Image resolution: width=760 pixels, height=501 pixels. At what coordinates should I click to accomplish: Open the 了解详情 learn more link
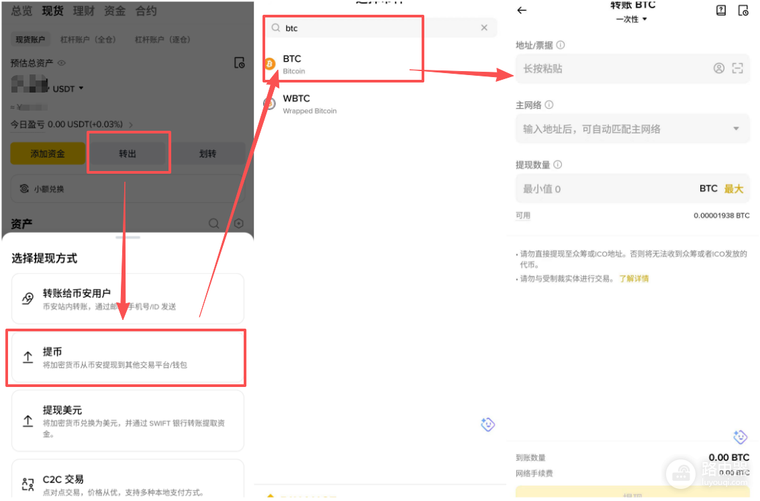coord(634,278)
